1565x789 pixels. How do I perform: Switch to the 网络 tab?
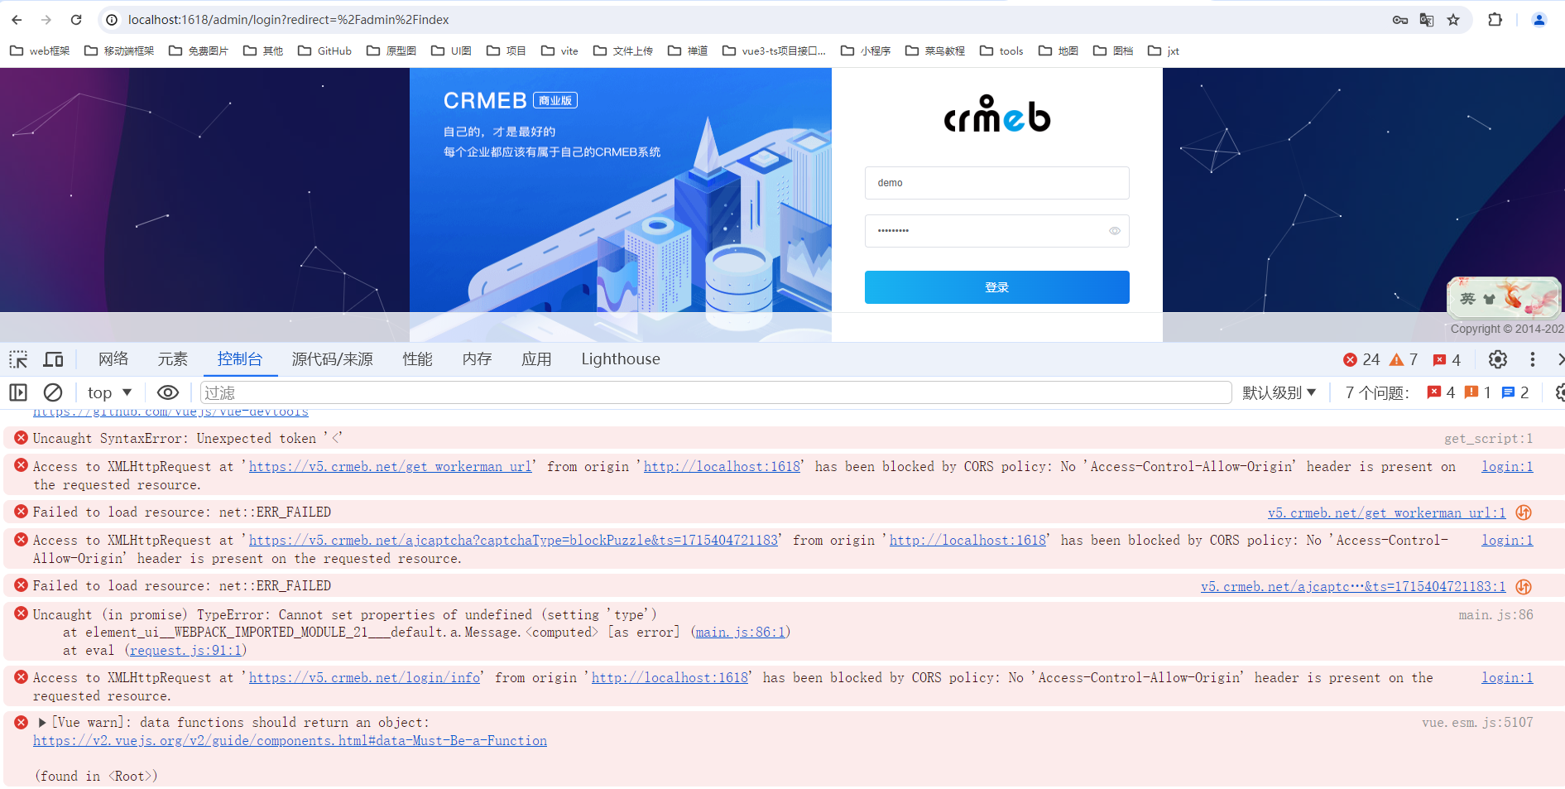pyautogui.click(x=113, y=359)
